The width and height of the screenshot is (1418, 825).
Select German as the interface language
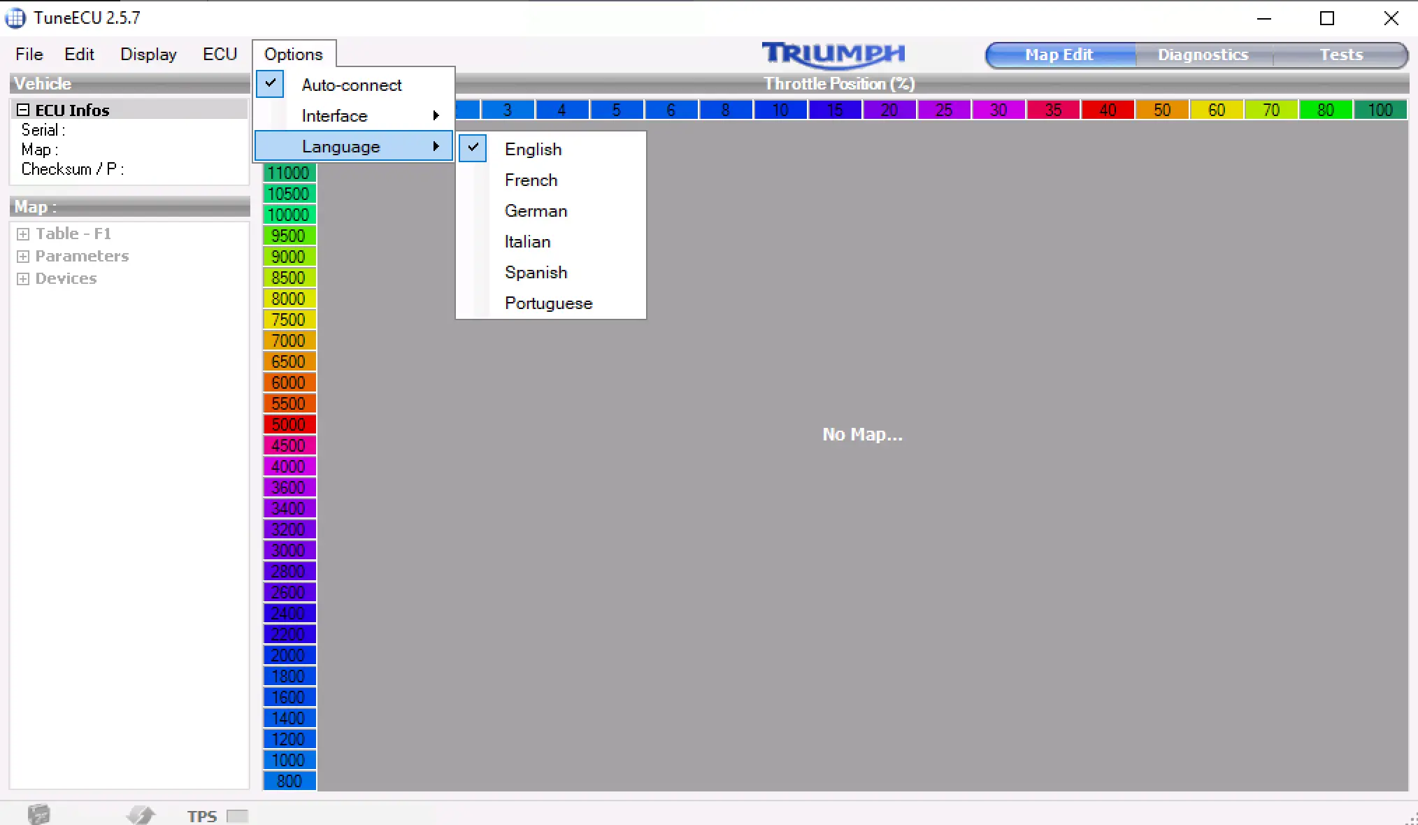click(x=536, y=210)
